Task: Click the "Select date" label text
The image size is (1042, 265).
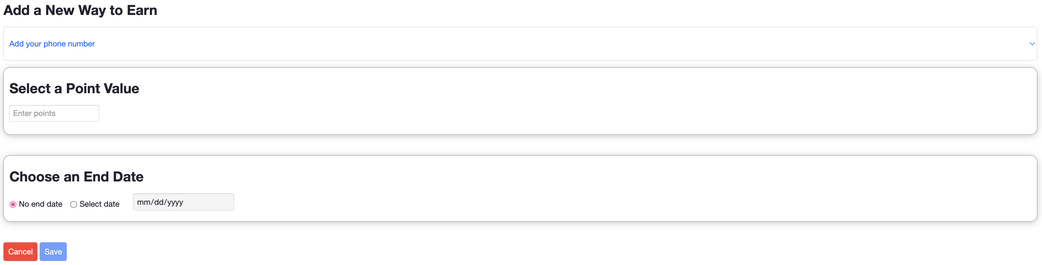Action: (x=100, y=205)
